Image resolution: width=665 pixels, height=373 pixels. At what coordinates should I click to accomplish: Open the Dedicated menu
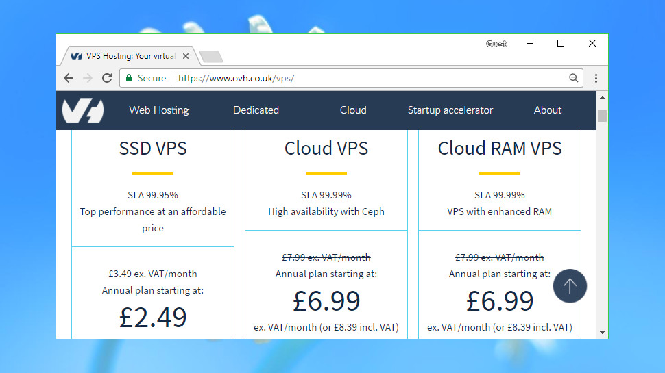click(x=256, y=110)
